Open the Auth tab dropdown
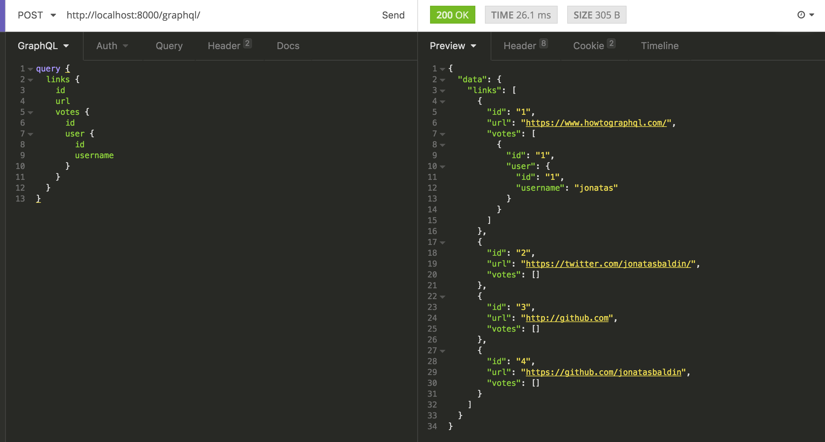The height and width of the screenshot is (442, 825). (x=112, y=46)
